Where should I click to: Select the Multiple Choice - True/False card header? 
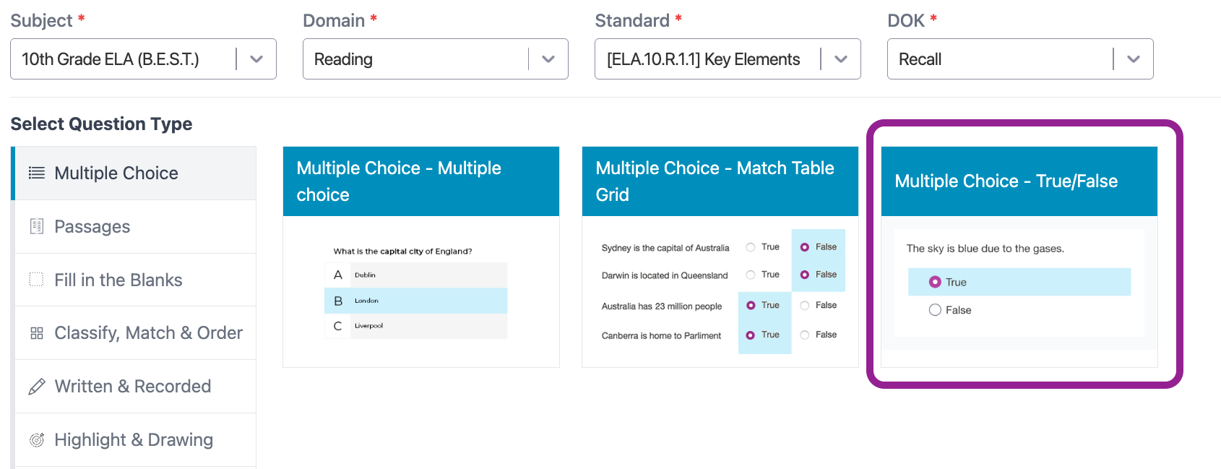point(1019,181)
